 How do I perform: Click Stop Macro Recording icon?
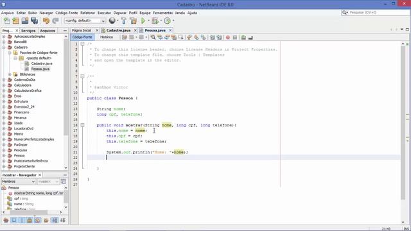pyautogui.click(x=235, y=37)
